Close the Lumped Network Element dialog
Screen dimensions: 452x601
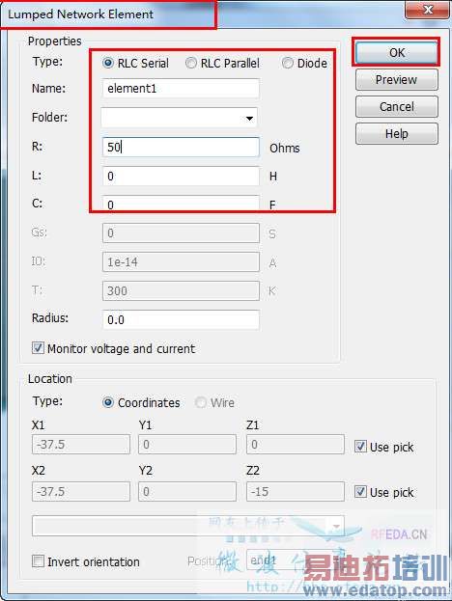click(x=428, y=10)
